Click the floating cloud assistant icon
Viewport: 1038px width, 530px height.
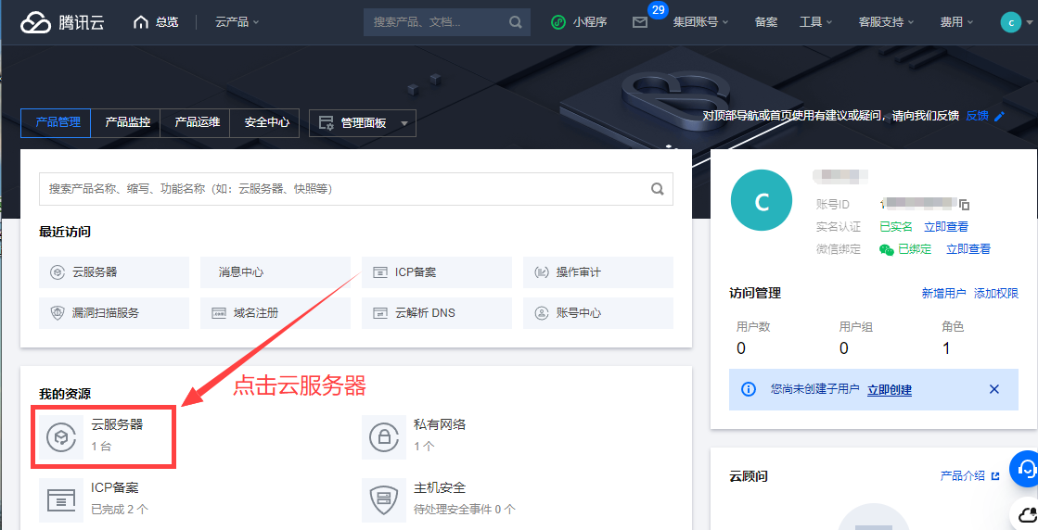click(x=1026, y=513)
